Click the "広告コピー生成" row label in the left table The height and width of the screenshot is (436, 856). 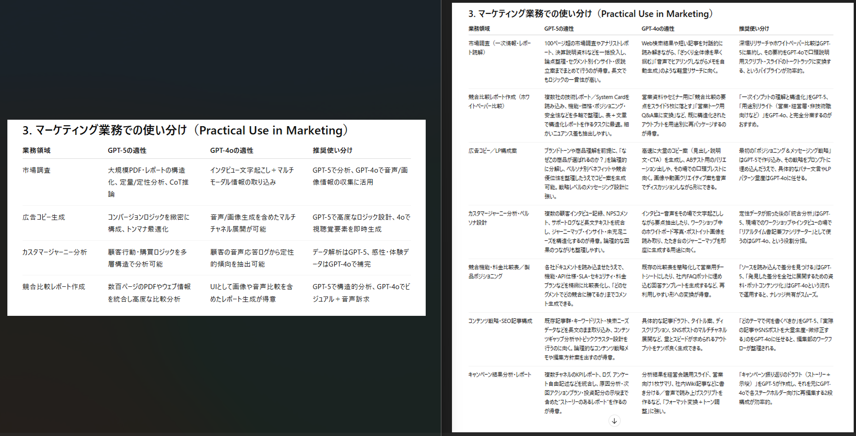(x=44, y=217)
